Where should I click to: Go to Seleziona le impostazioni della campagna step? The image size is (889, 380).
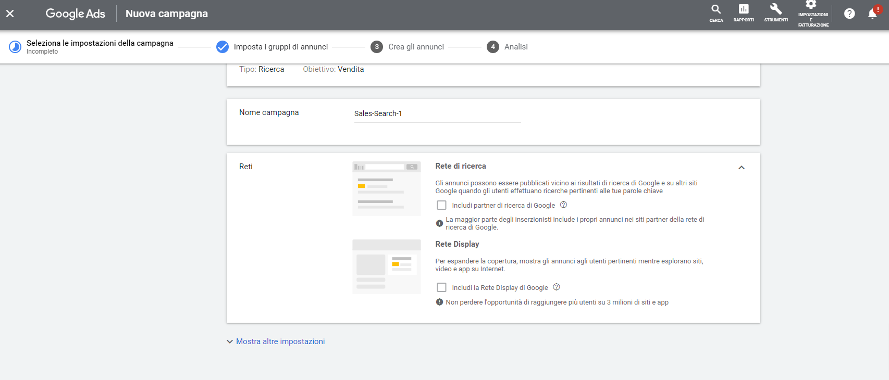pos(100,43)
